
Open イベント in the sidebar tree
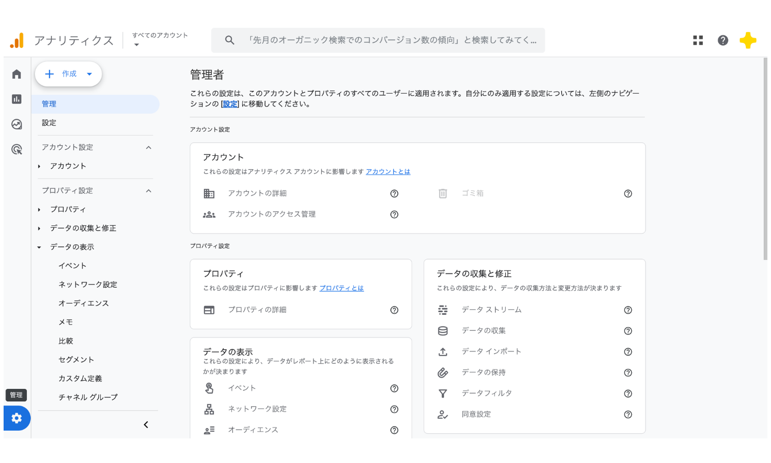click(x=72, y=266)
